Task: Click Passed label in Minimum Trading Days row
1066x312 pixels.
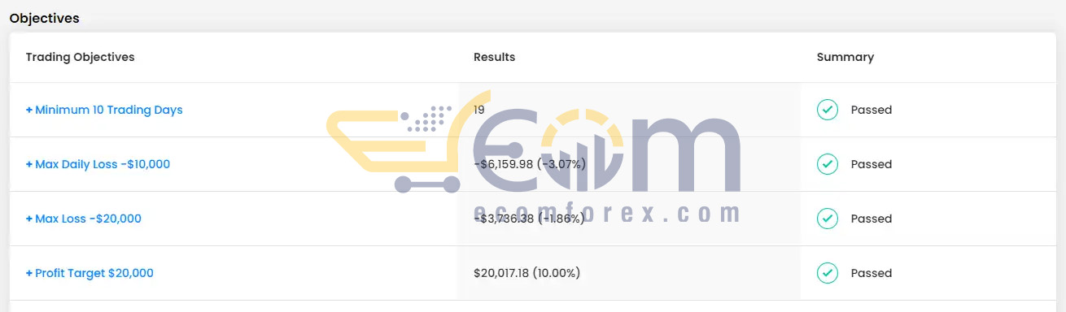Action: point(872,110)
